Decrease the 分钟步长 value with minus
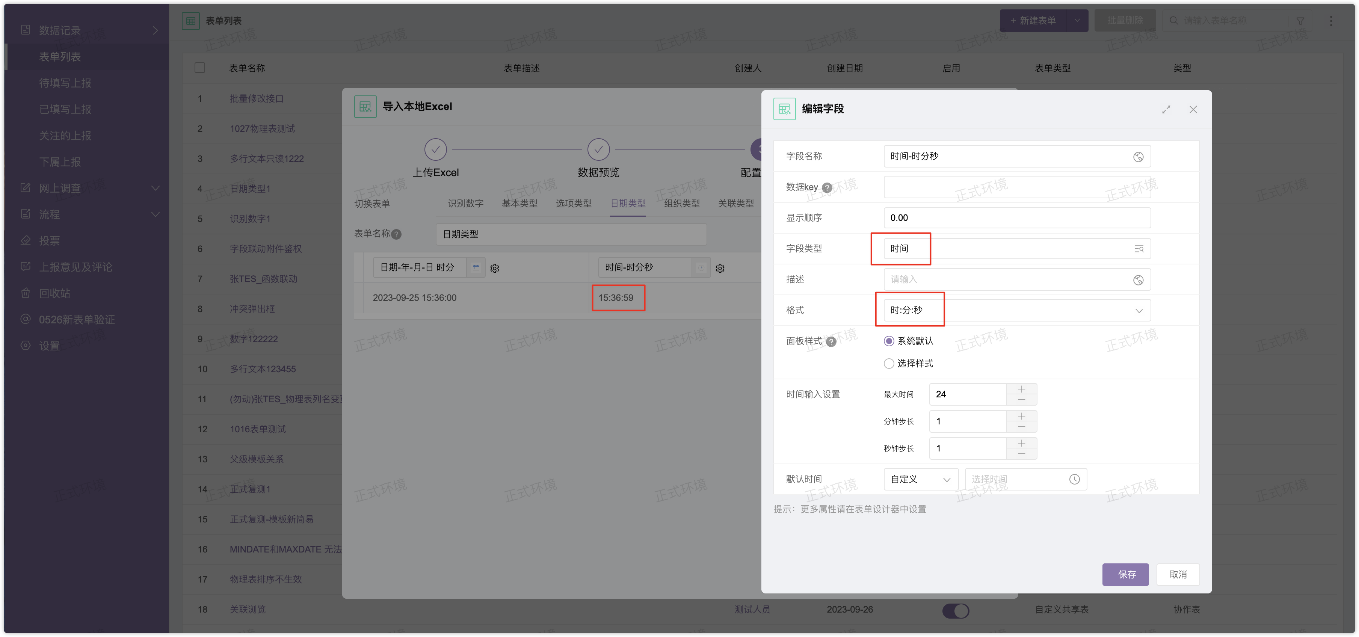 pos(1021,427)
